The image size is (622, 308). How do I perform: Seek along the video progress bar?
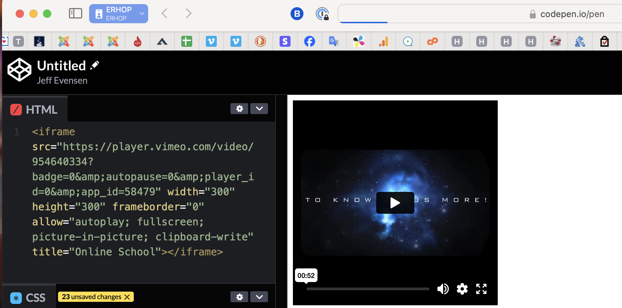click(x=368, y=289)
